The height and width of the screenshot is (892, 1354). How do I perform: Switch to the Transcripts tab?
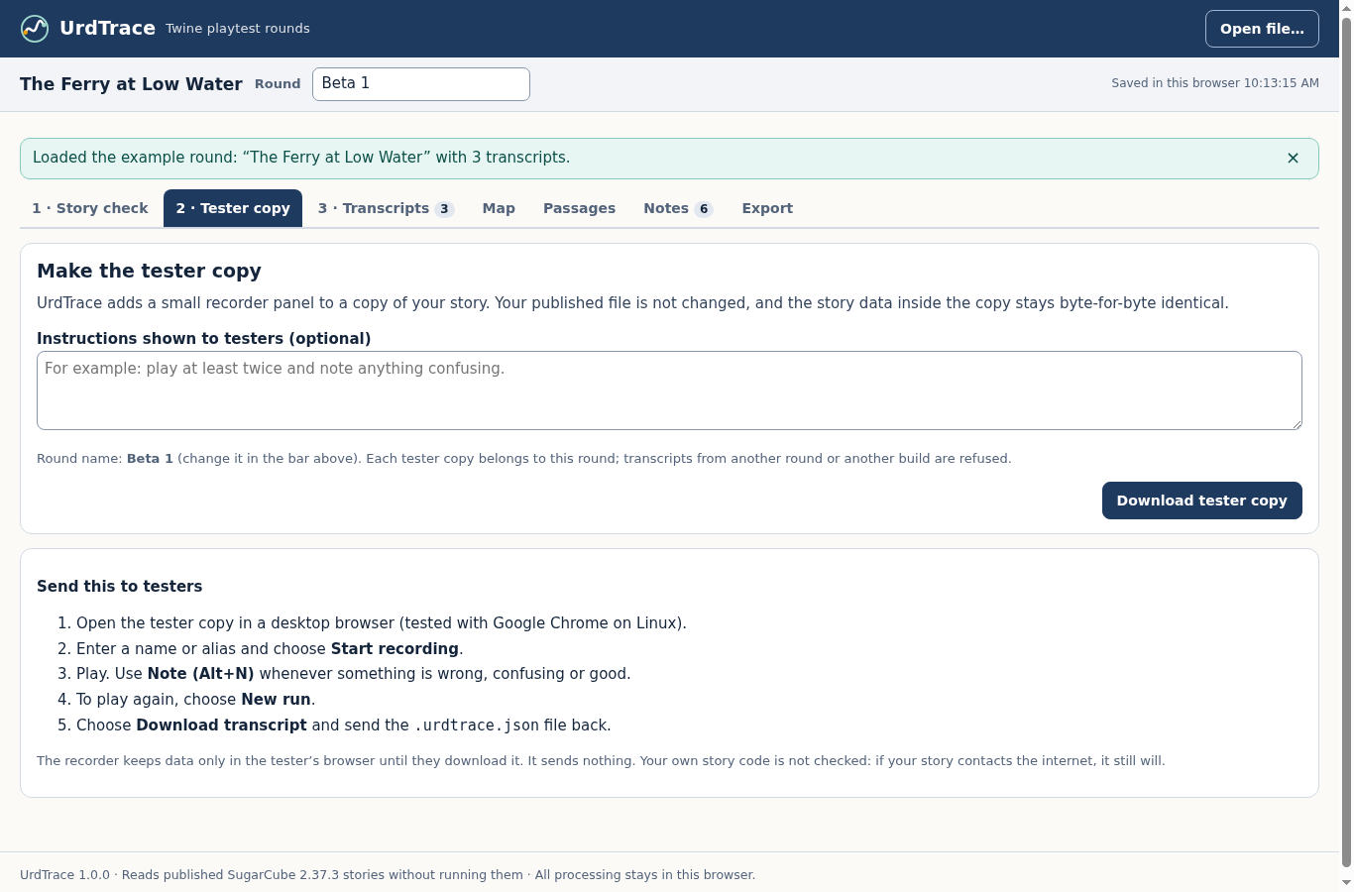click(x=386, y=208)
